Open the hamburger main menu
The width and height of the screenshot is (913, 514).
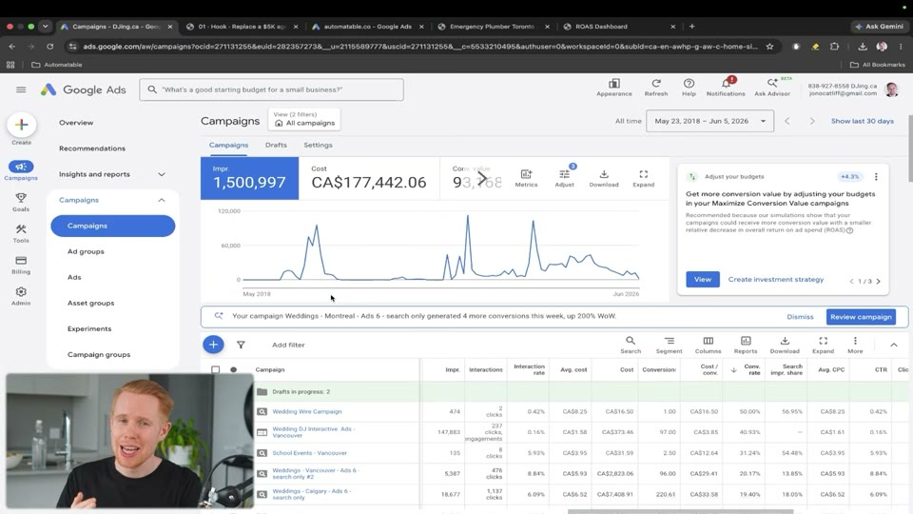(x=21, y=89)
